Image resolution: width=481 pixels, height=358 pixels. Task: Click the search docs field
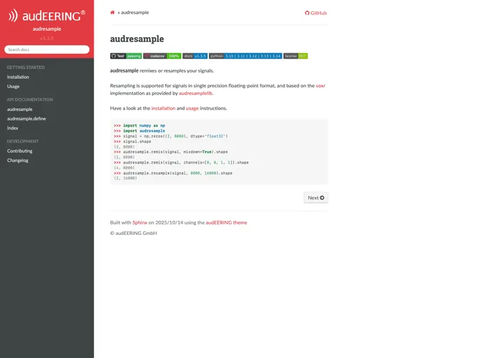point(47,50)
